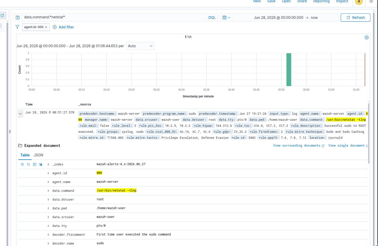Open the Share menu item
Viewport: 378px width, 246px height.
point(302,1)
